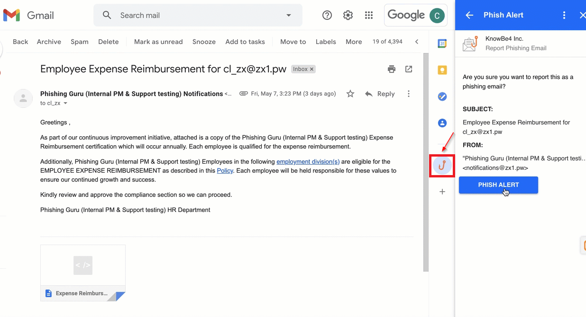Open the employment division(s) link

click(x=308, y=161)
